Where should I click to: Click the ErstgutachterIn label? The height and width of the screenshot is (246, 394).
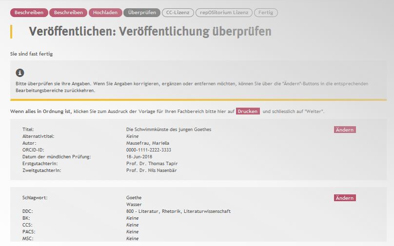40,163
